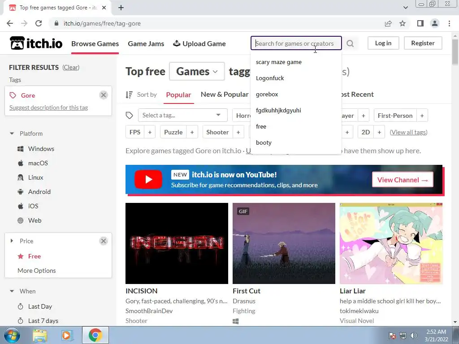
Task: Open the First Cut game thumbnail
Action: (284, 243)
